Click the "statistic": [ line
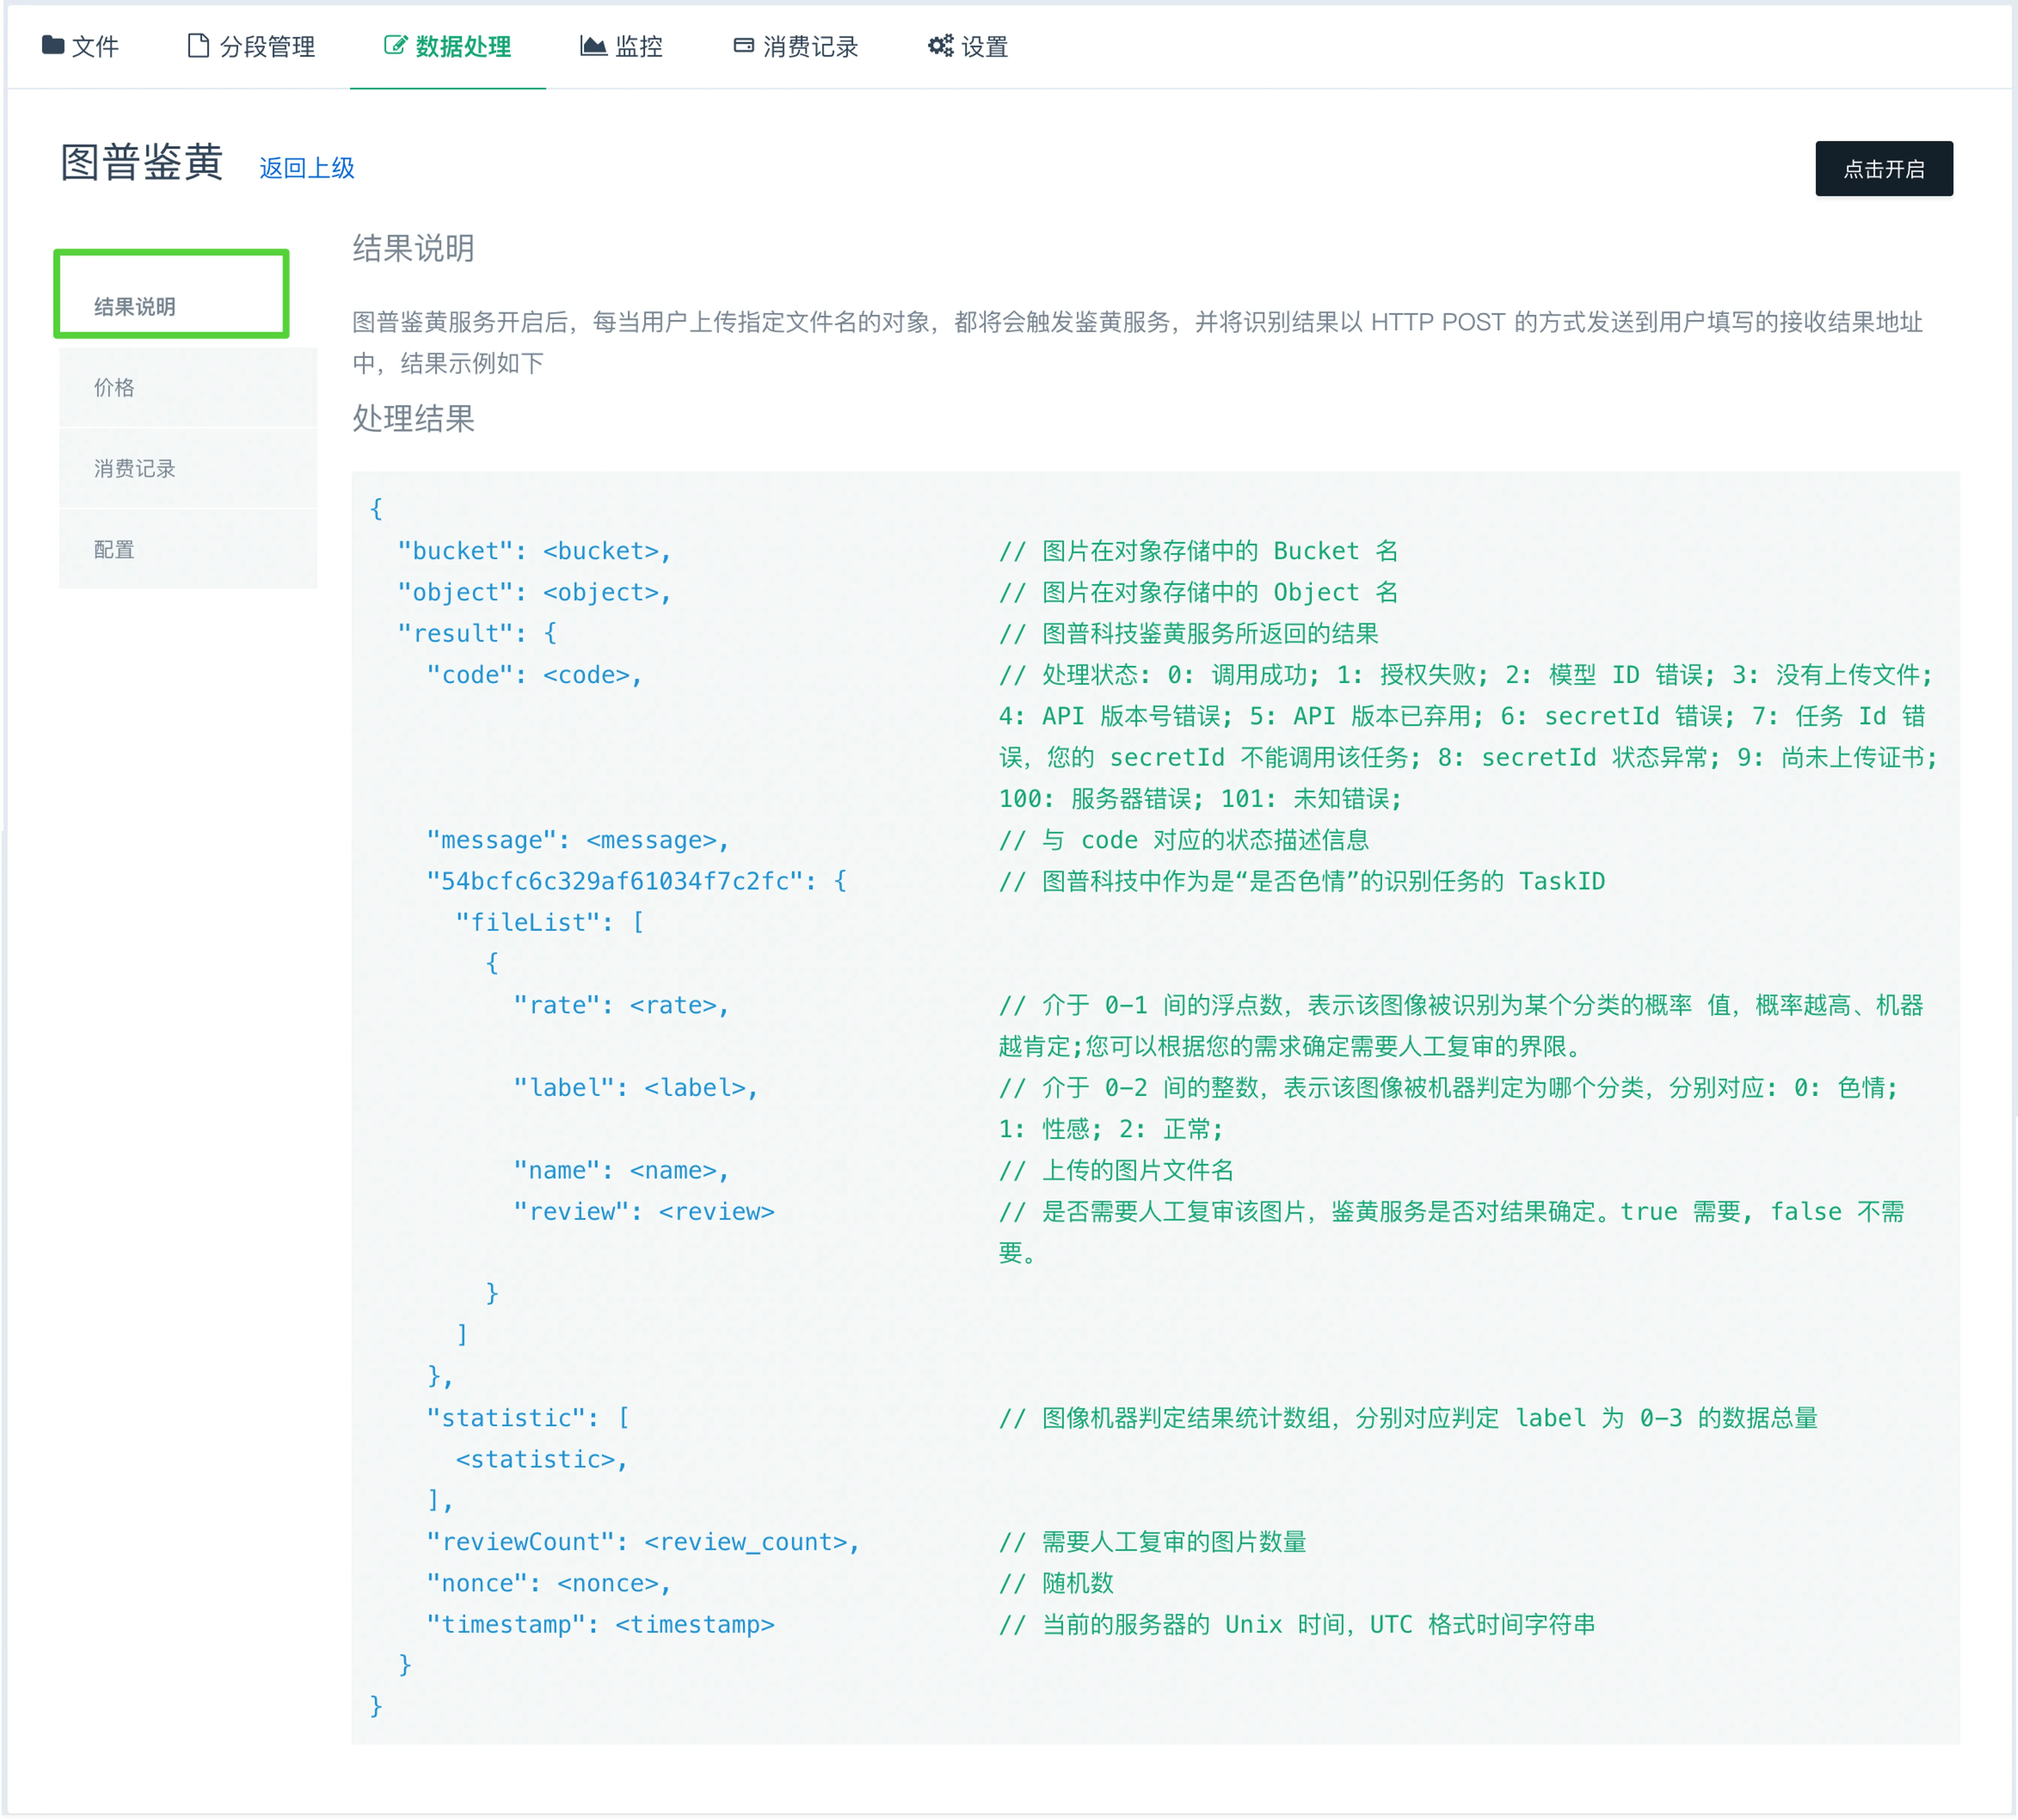2018x1820 pixels. (528, 1418)
